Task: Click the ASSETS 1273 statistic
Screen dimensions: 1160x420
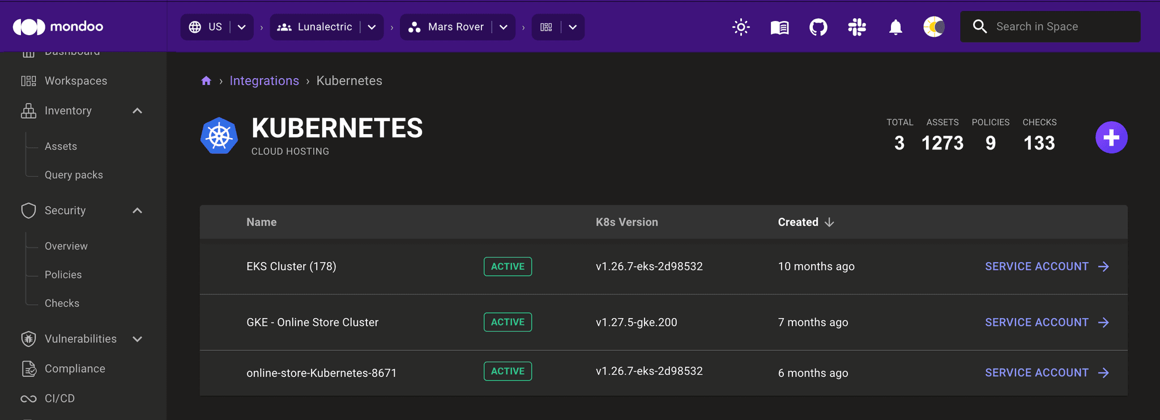Action: [x=942, y=136]
